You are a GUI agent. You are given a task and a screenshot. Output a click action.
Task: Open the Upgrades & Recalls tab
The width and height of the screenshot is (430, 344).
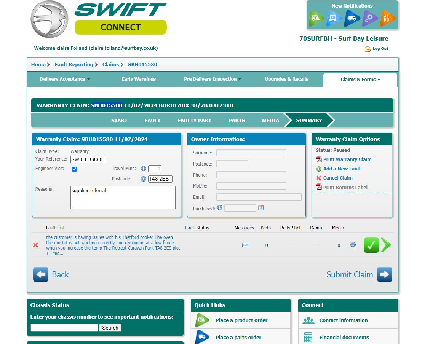point(286,79)
